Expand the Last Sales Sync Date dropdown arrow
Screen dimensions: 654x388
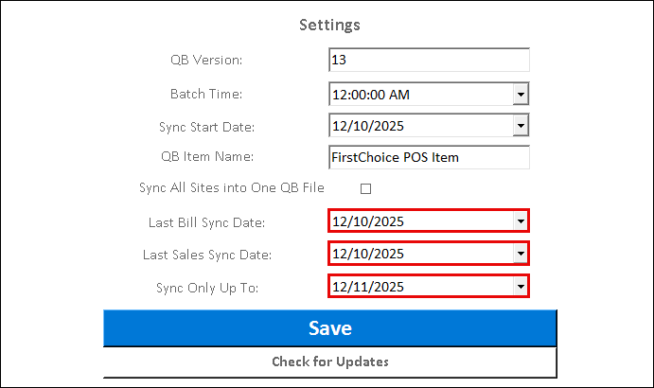(x=520, y=254)
